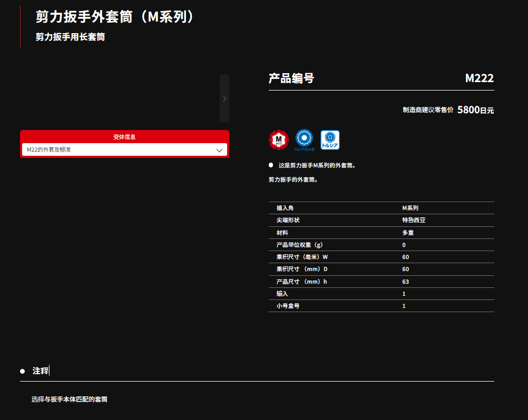Click the 材料 specification row

(381, 233)
